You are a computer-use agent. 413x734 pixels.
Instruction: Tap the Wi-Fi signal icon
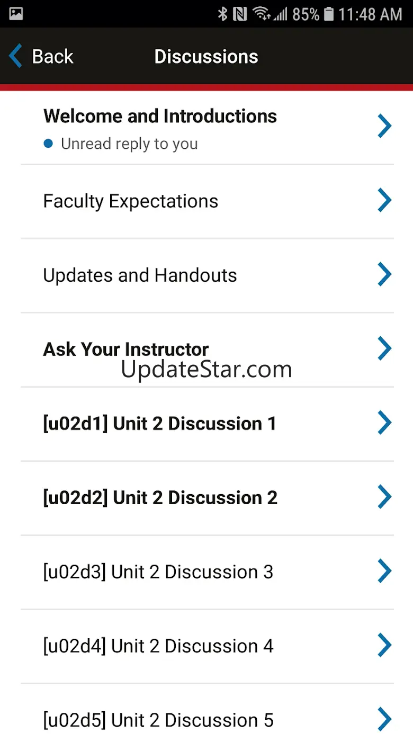[x=261, y=14]
